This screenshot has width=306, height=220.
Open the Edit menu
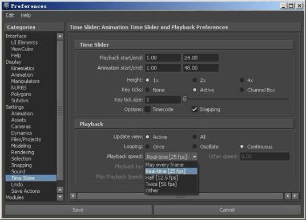(x=10, y=15)
